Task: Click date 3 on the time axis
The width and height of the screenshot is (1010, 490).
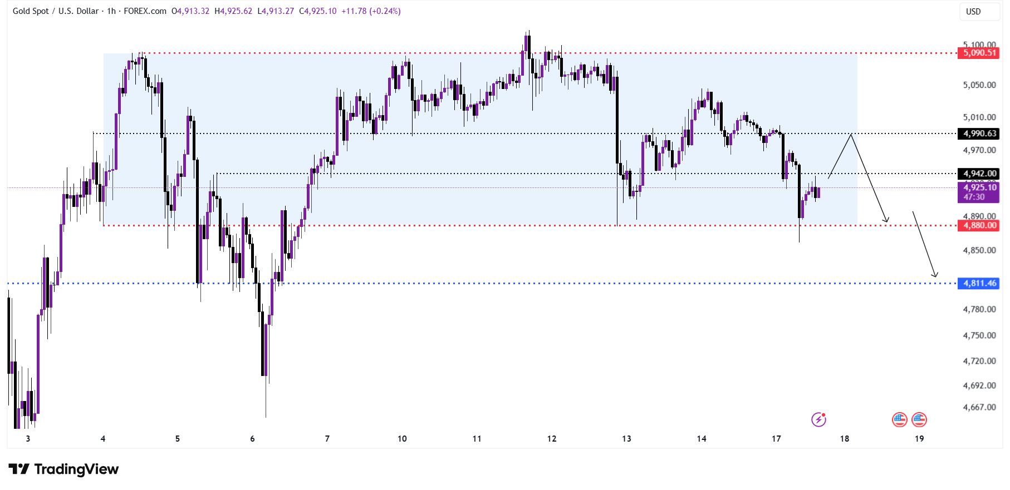Action: click(28, 439)
